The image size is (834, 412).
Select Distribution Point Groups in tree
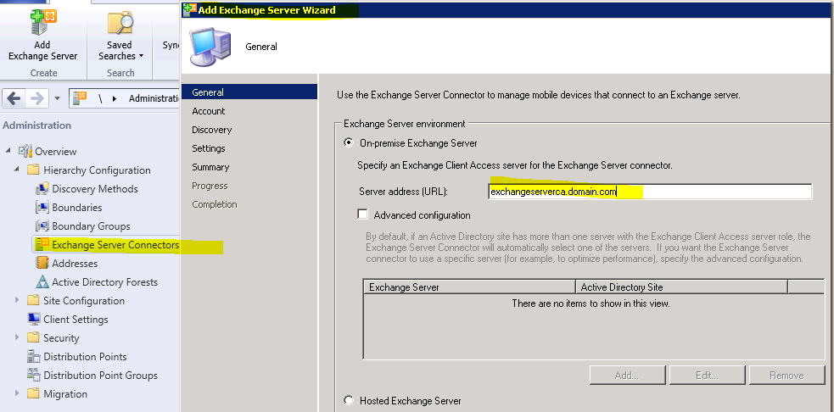(x=100, y=375)
